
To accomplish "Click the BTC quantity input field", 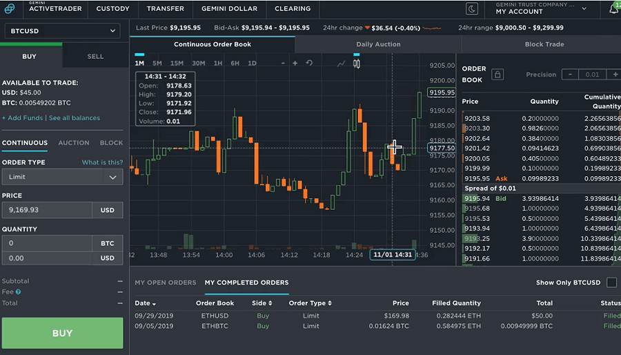I will tap(47, 243).
